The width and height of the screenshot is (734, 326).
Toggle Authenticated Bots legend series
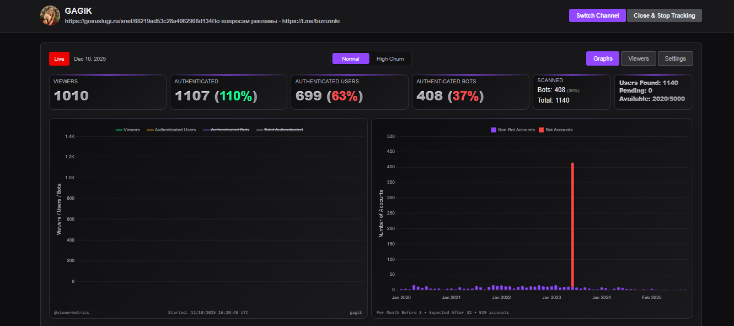click(x=226, y=130)
